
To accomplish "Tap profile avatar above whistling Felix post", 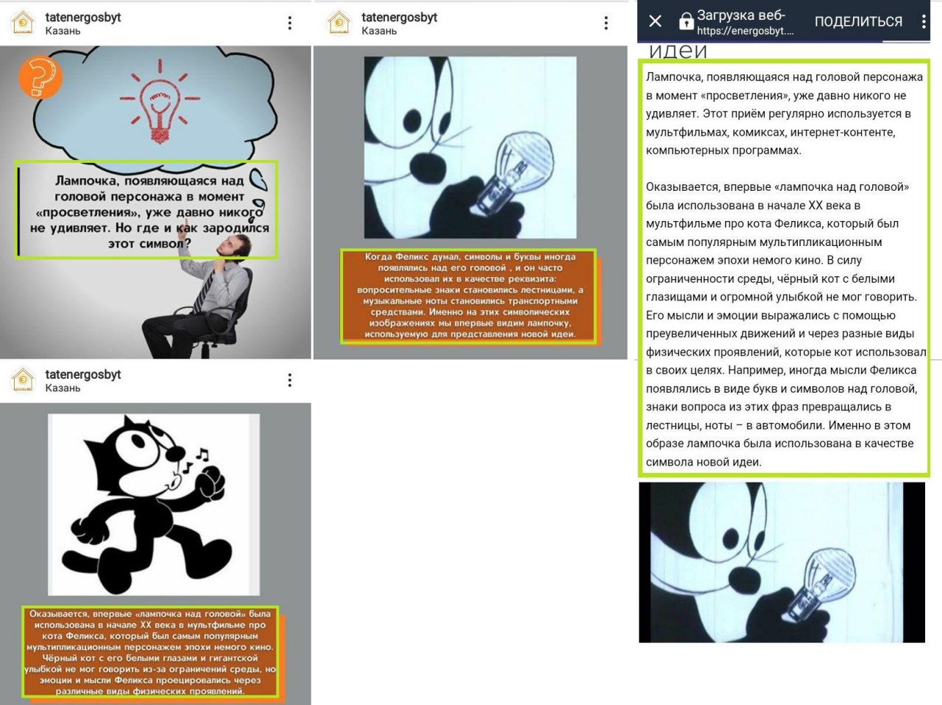I will [x=24, y=380].
